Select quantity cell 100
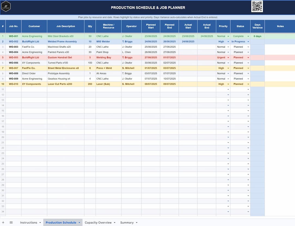This screenshot has height=226, width=295. click(90, 63)
